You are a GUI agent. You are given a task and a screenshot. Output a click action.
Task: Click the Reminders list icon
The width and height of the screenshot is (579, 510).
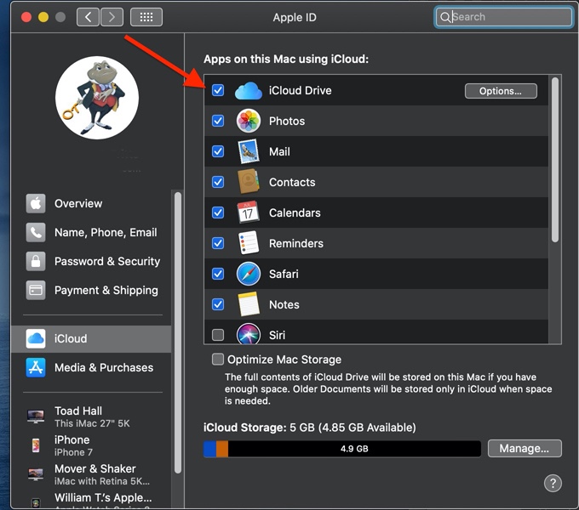249,243
